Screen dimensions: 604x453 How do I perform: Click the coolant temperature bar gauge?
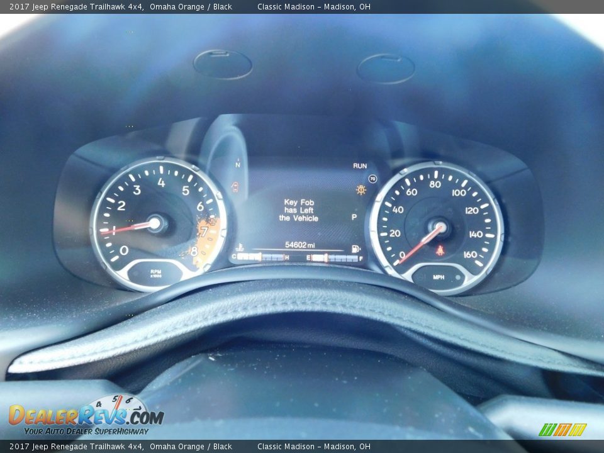[x=260, y=257]
